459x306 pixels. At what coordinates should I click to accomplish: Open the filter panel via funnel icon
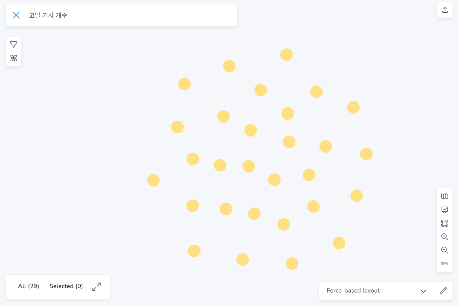click(14, 44)
